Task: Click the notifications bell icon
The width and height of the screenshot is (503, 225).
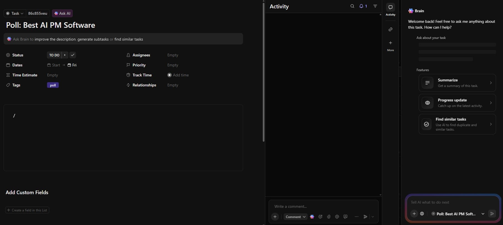Action: [x=362, y=6]
